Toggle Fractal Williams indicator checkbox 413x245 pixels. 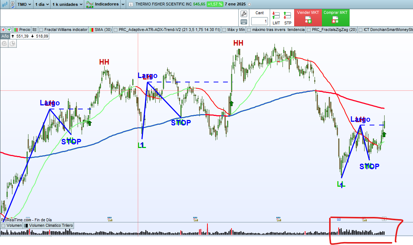[x=41, y=30]
